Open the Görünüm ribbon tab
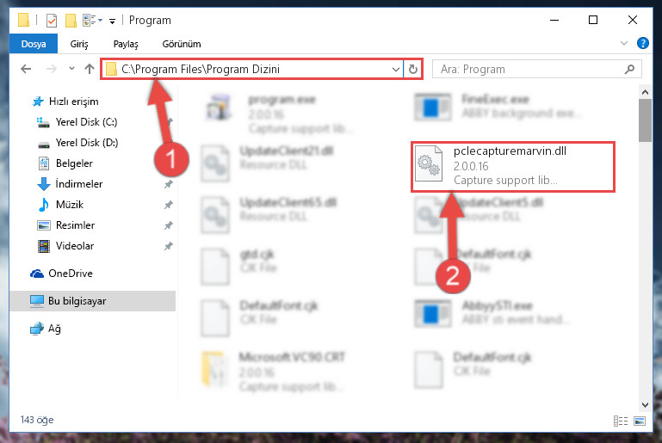 tap(182, 44)
